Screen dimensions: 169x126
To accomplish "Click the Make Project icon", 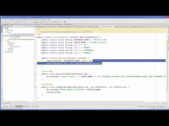I will (32, 22).
